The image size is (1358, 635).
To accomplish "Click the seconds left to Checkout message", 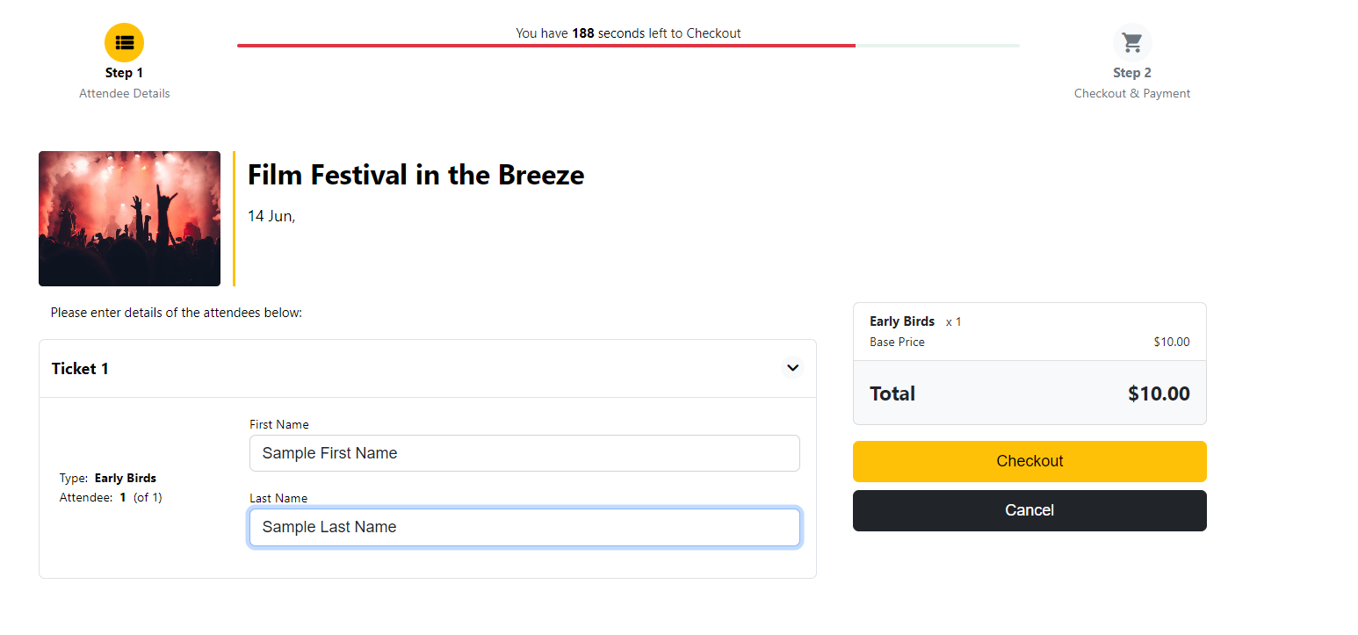I will (628, 33).
